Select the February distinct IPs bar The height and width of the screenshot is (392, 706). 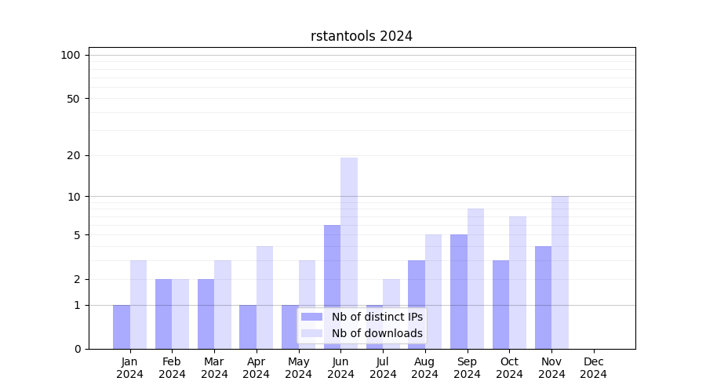click(x=163, y=314)
